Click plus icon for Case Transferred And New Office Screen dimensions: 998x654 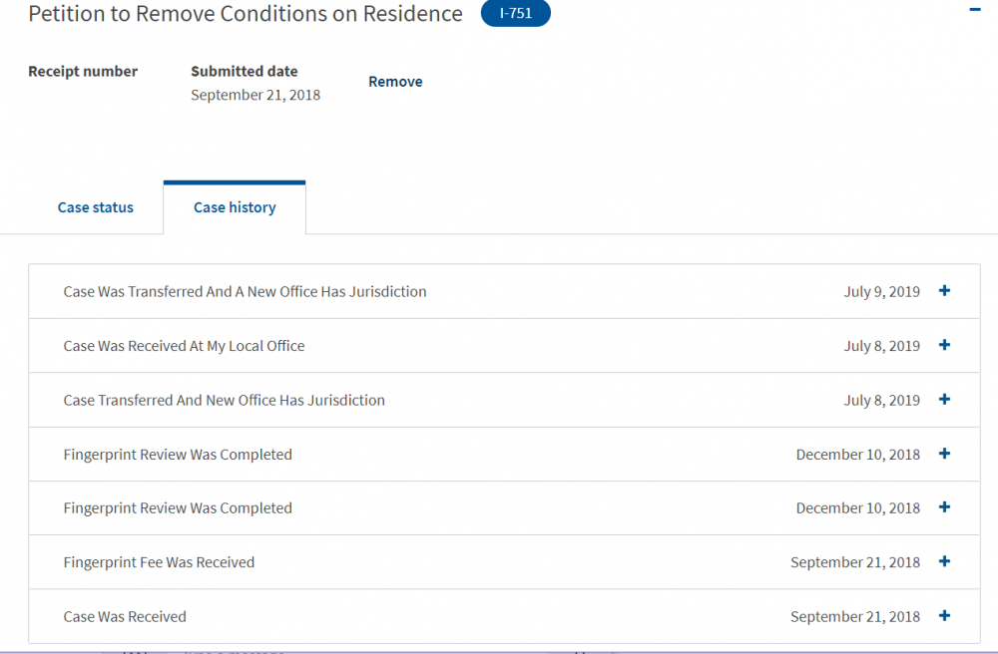(x=944, y=399)
